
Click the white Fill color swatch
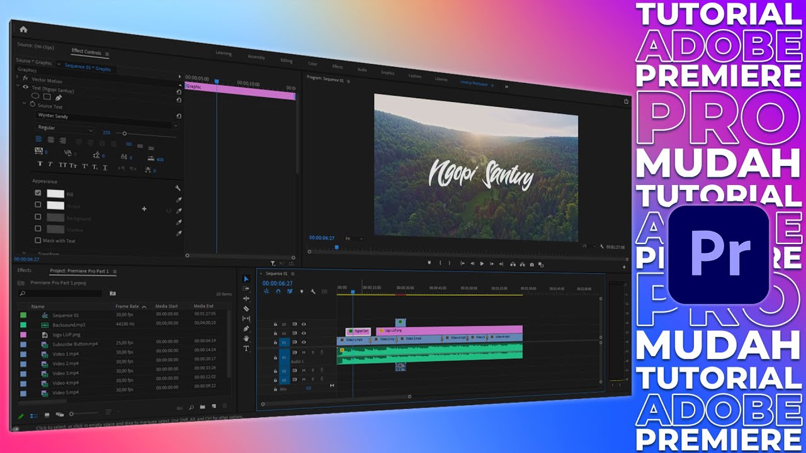coord(55,194)
